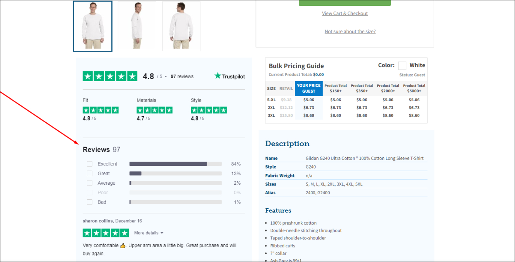Click Product Total $5000+ column header
The image size is (515, 262).
(x=414, y=88)
